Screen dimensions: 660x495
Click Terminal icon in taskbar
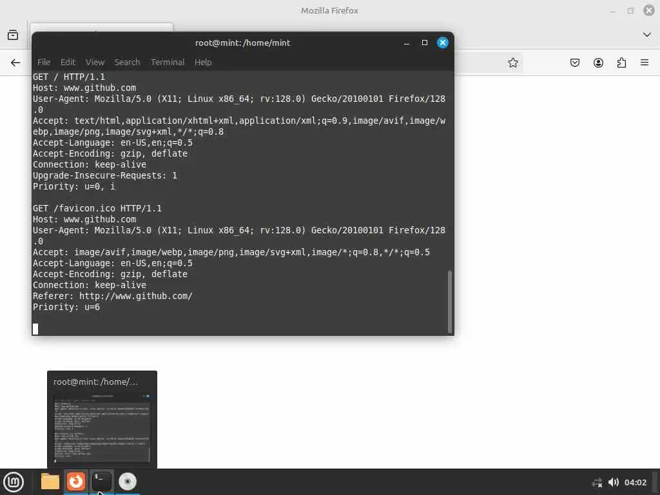click(101, 481)
